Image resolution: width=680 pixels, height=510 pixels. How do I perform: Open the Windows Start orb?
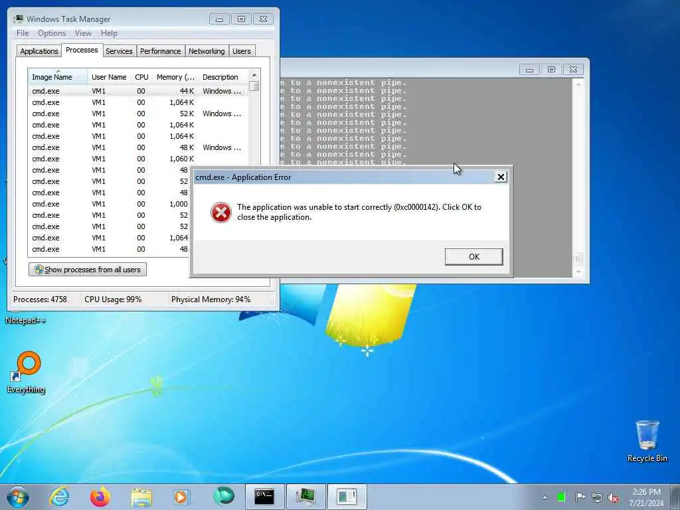tap(18, 497)
